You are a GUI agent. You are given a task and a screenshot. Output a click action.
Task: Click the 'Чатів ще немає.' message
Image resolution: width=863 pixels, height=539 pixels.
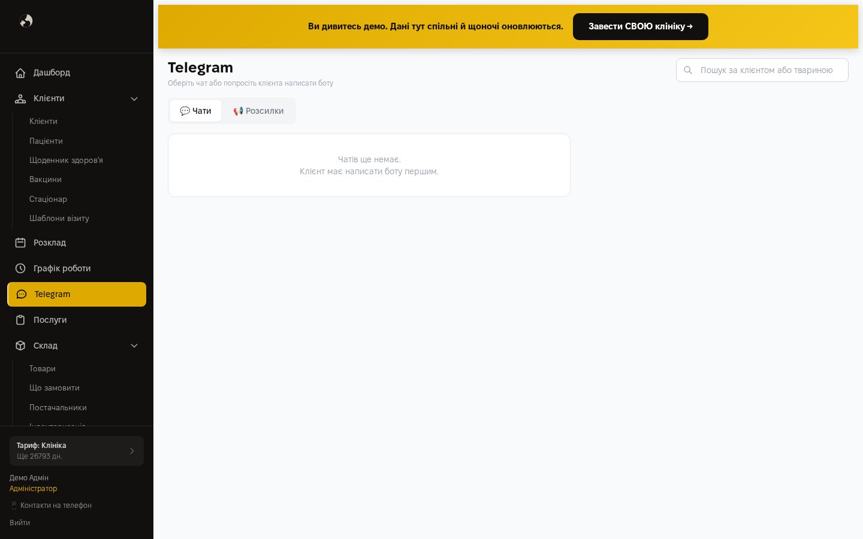click(369, 159)
